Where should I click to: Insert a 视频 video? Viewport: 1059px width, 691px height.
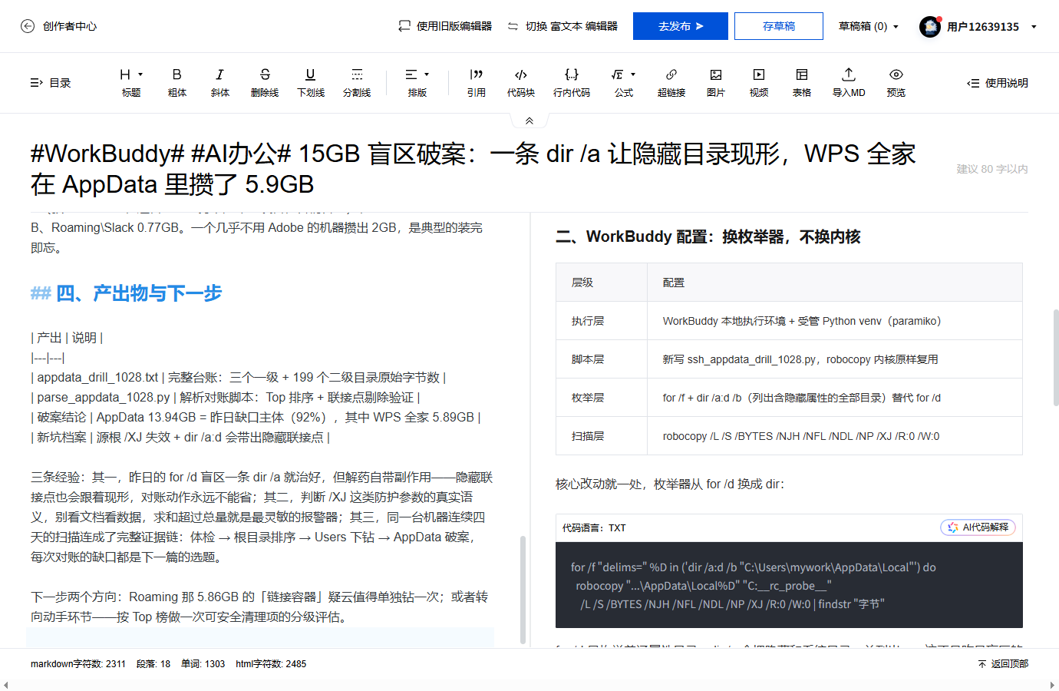pyautogui.click(x=759, y=82)
